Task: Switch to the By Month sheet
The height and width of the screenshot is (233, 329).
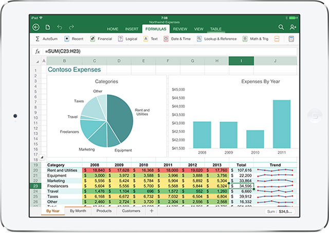Action: coord(78,211)
